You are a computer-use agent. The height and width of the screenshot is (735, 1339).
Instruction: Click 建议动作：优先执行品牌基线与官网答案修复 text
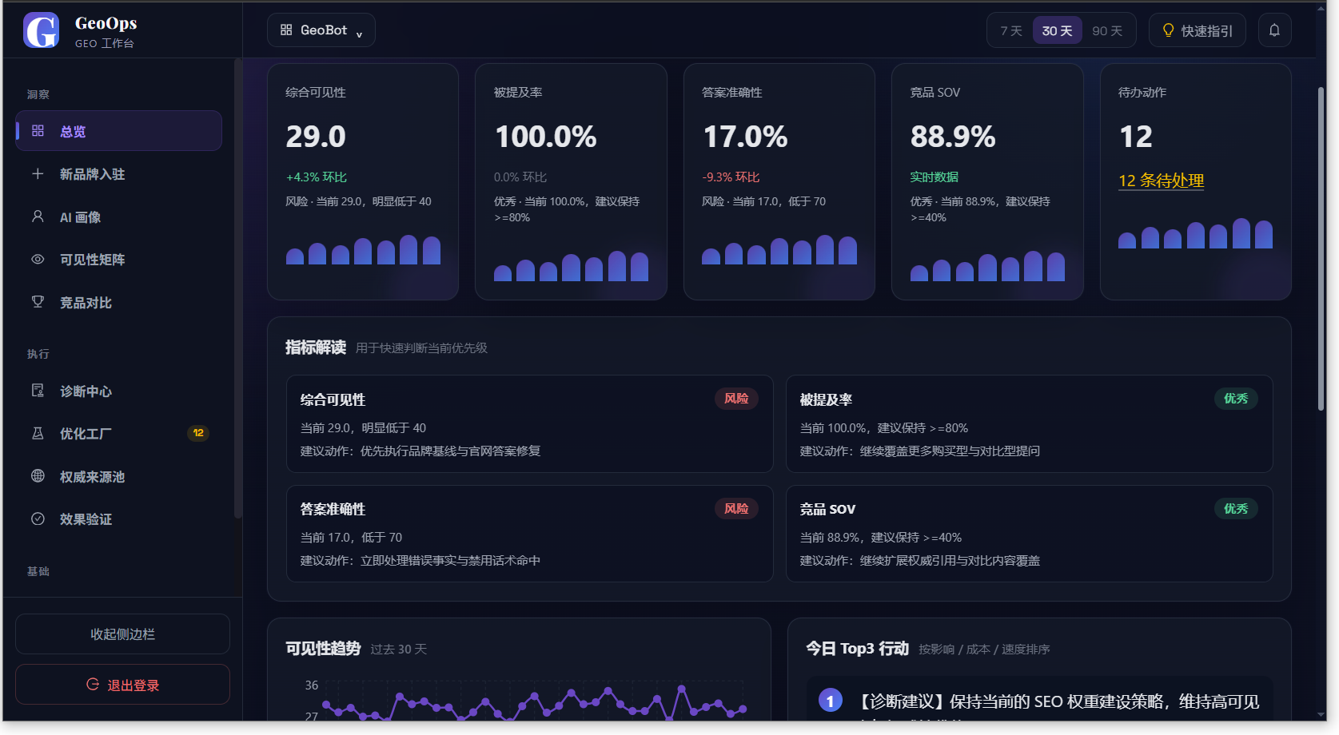pyautogui.click(x=420, y=451)
